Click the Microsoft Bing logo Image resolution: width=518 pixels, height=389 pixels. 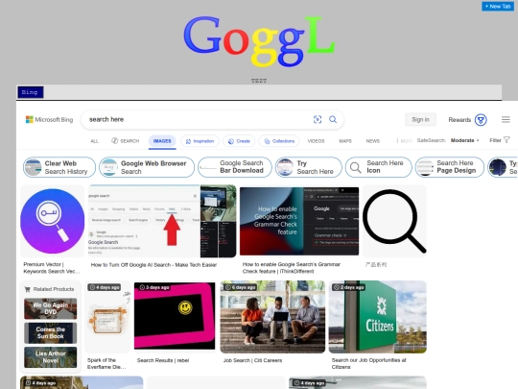[49, 119]
